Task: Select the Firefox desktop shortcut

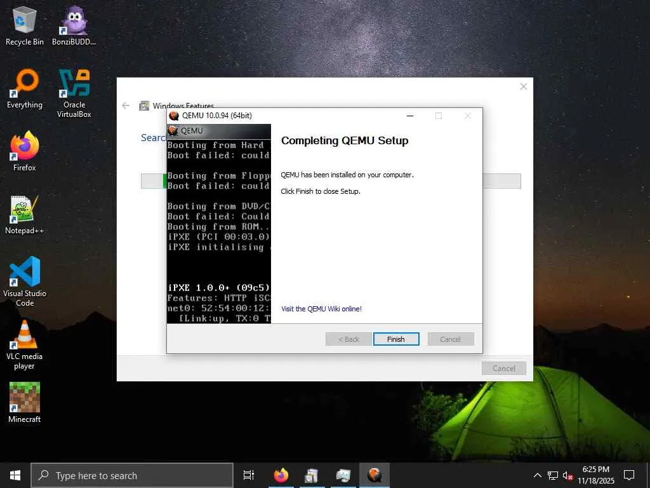Action: click(x=25, y=151)
